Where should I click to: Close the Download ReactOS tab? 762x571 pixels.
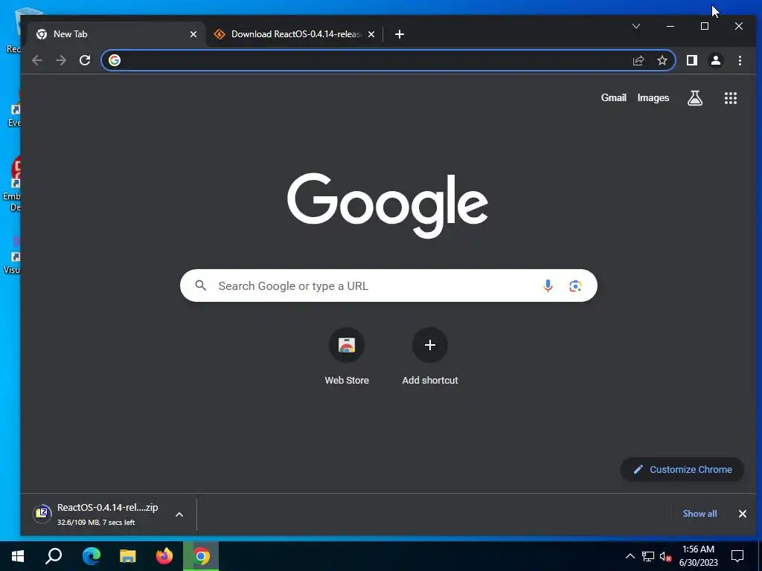pyautogui.click(x=371, y=34)
